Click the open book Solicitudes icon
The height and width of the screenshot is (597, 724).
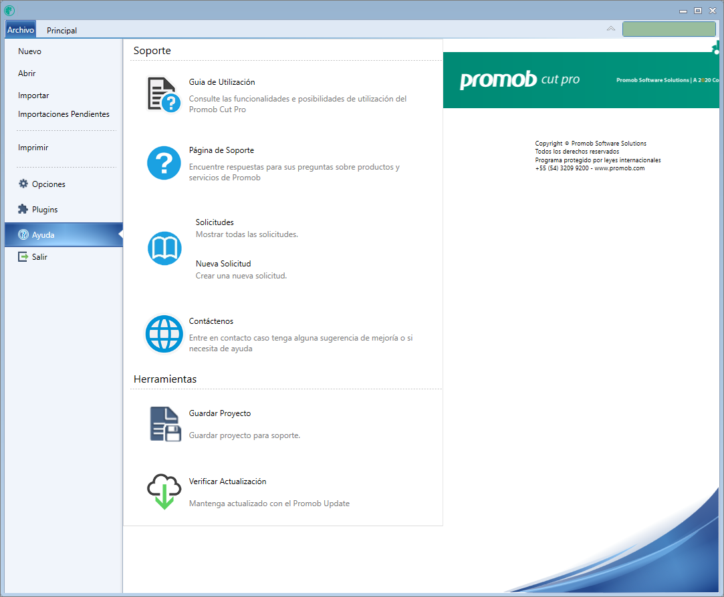[x=164, y=248]
